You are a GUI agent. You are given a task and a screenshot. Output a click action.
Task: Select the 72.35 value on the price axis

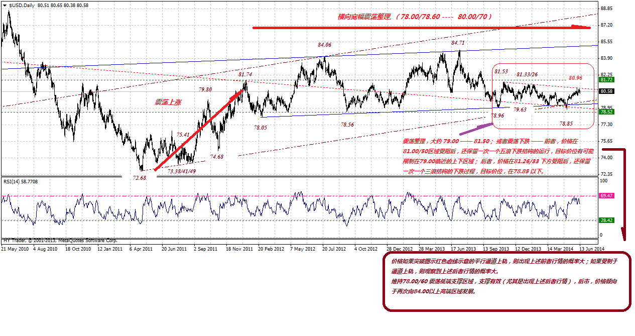coord(607,174)
